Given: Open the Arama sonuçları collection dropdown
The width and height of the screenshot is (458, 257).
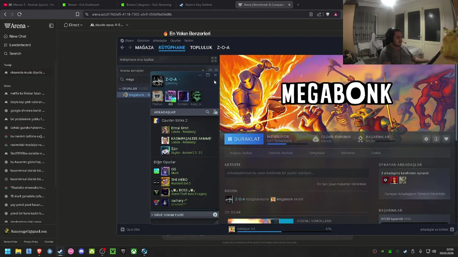Looking at the screenshot, I should tap(203, 71).
